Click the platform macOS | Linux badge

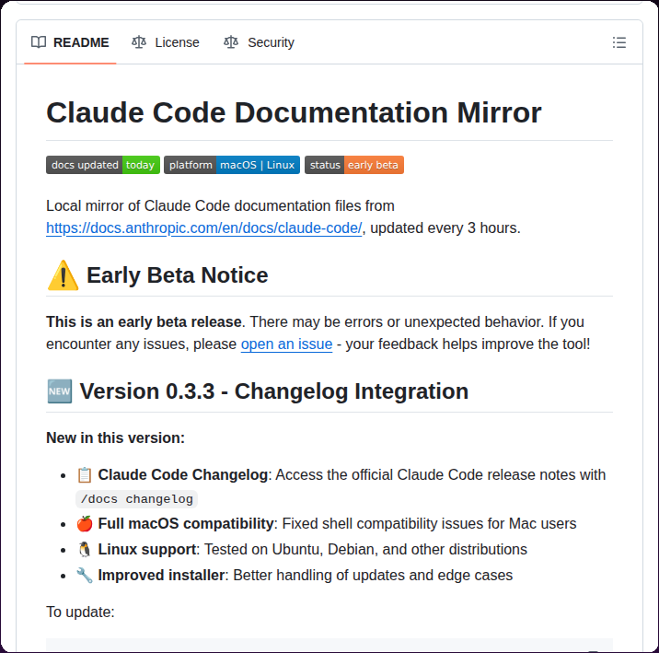coord(232,165)
